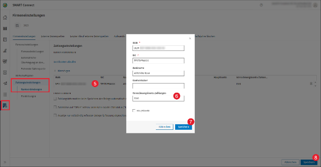The image size is (321, 167).
Task: Click Abbrechen at page bottom
Action: [290, 162]
